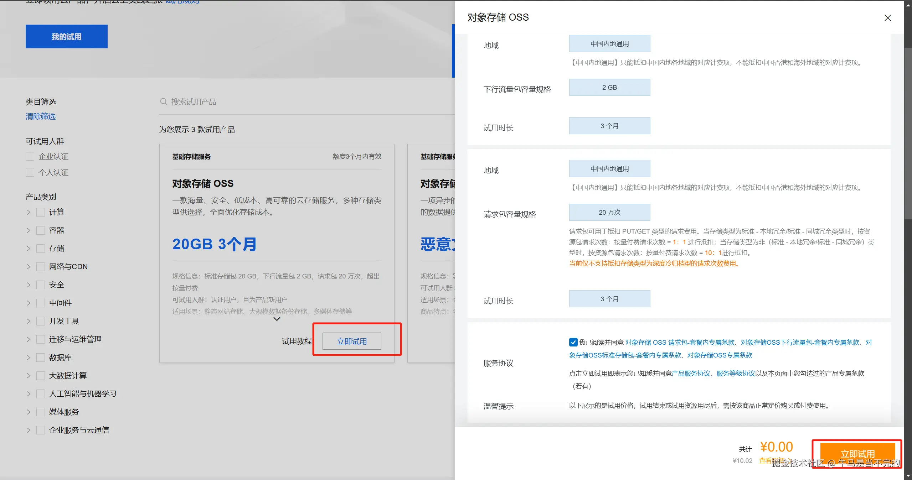Click the 对象存储 OSS card title
The height and width of the screenshot is (480, 912).
pos(203,184)
